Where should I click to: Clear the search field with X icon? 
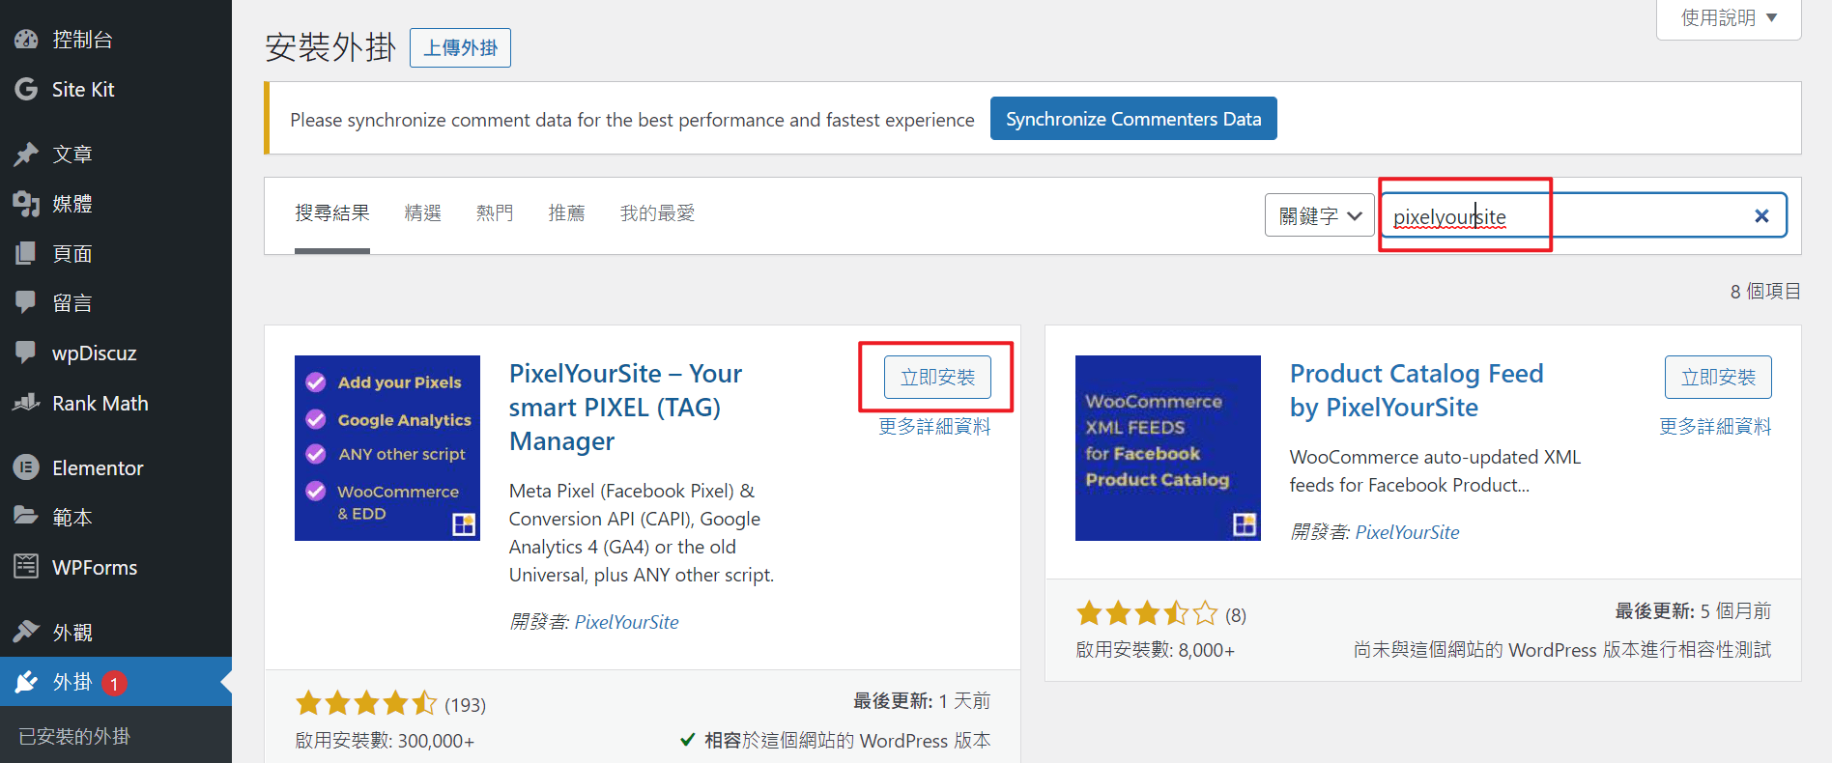(1761, 216)
